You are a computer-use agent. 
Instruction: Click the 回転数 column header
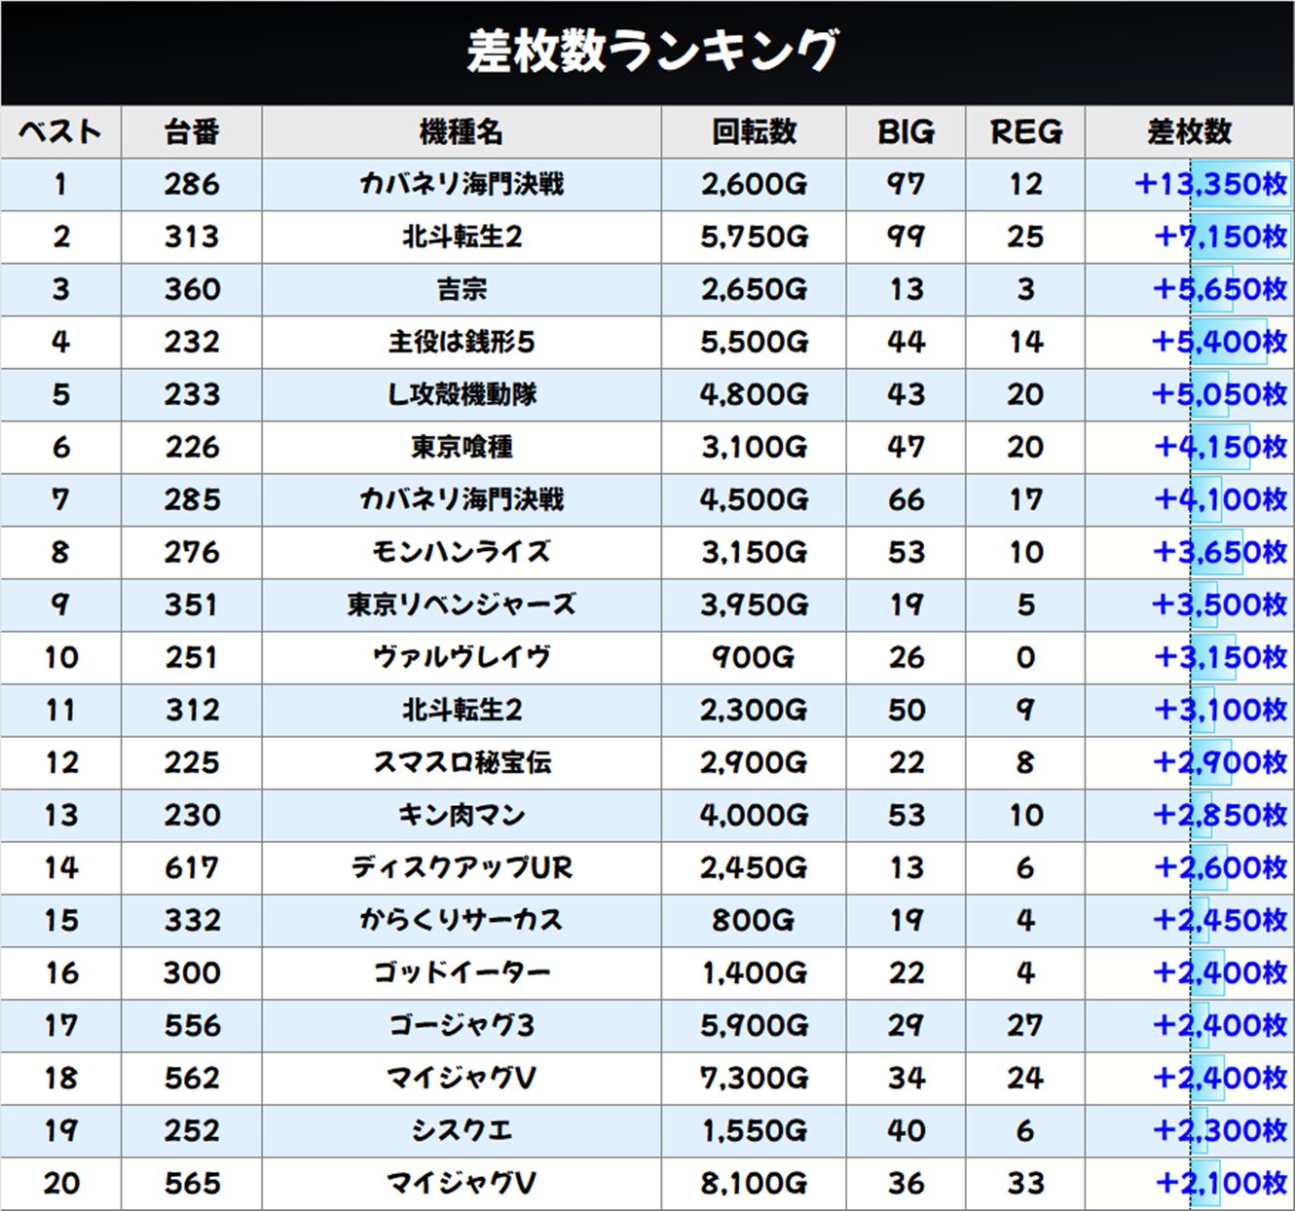tap(754, 131)
